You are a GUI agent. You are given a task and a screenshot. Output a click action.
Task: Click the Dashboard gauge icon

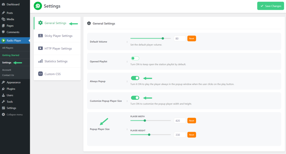(3, 4)
